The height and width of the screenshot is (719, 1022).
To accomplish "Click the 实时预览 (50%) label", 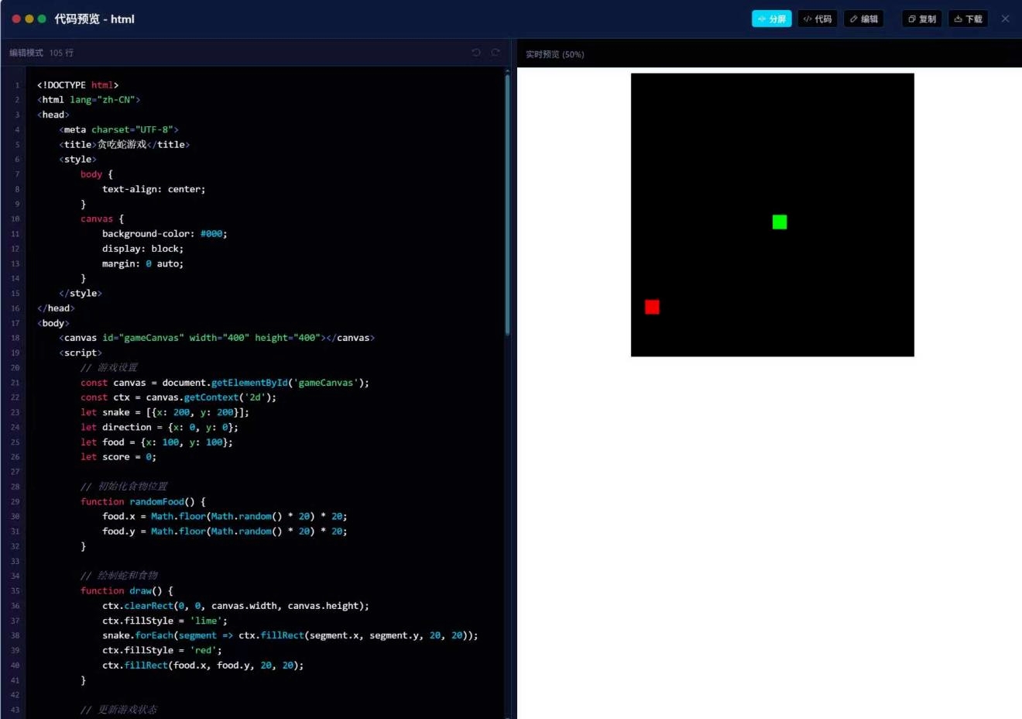I will click(x=554, y=54).
